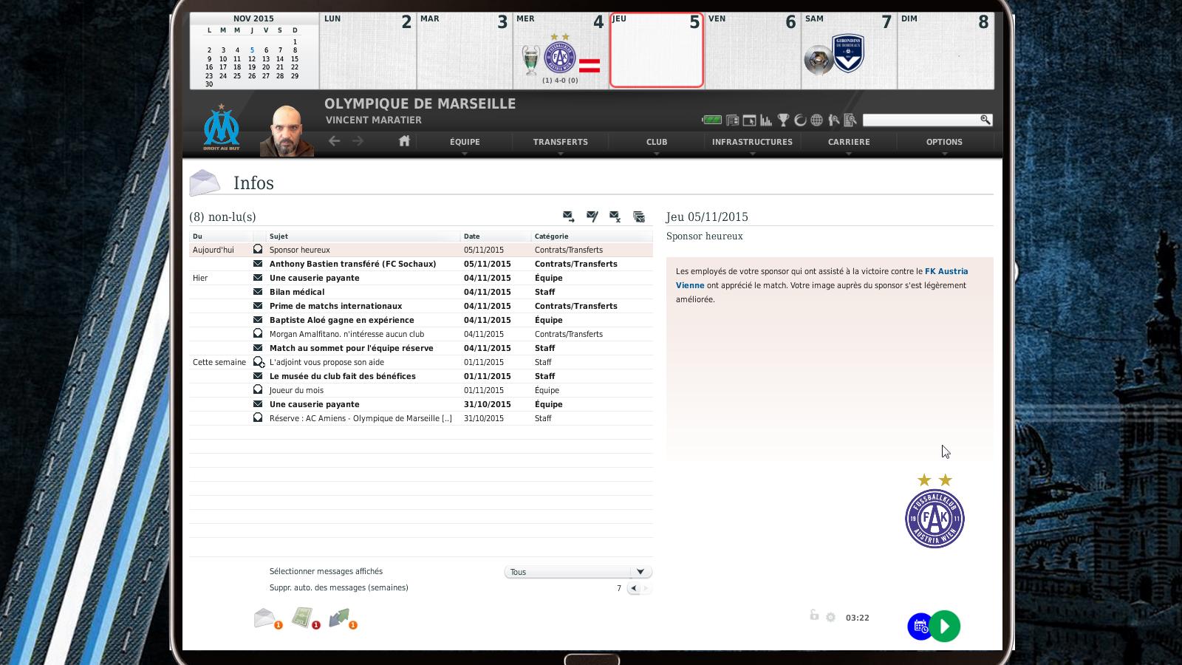Open the news pages icon in the toolbar

click(733, 120)
